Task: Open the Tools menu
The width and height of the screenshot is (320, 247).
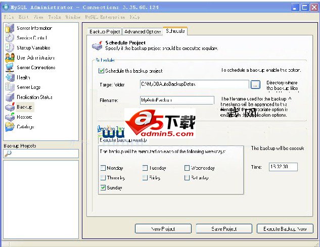Action: (x=55, y=17)
